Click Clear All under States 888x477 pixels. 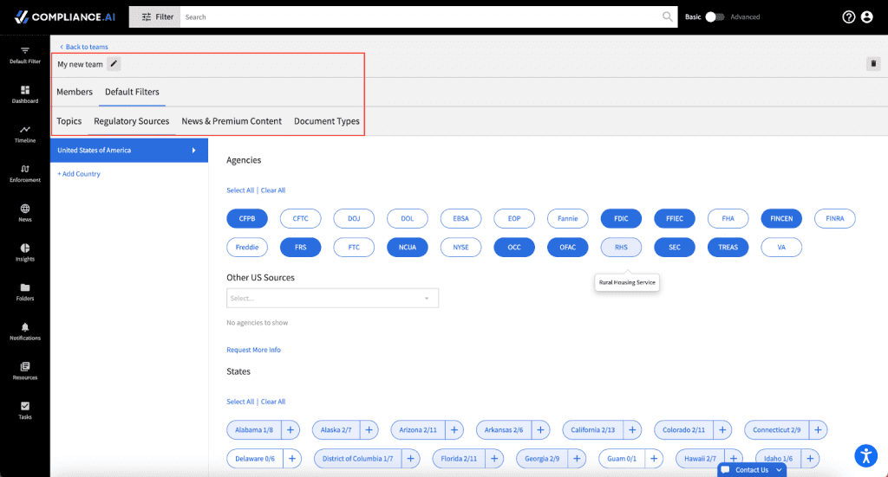point(273,402)
